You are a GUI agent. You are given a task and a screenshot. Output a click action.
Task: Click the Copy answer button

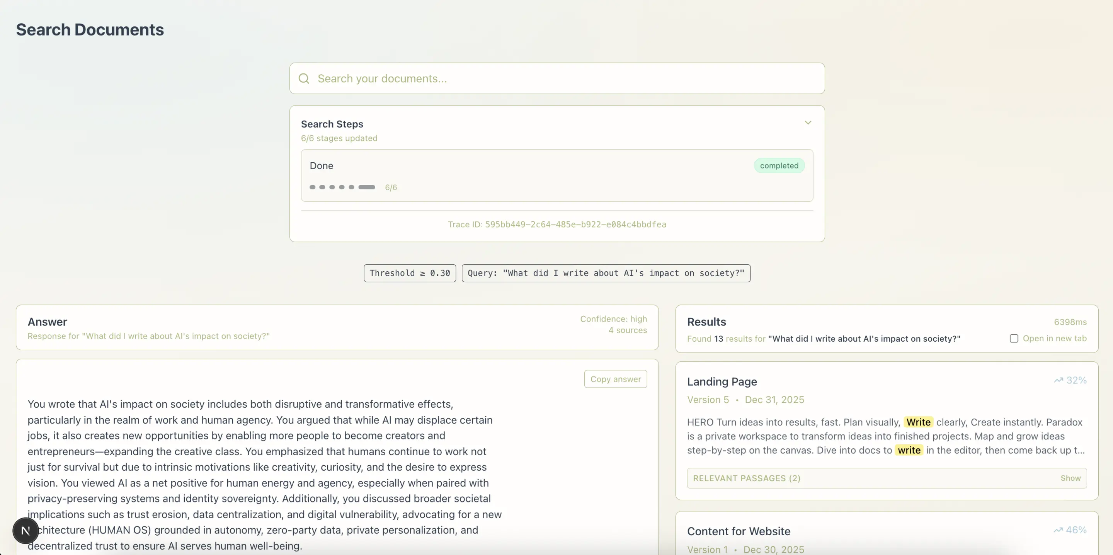click(615, 379)
